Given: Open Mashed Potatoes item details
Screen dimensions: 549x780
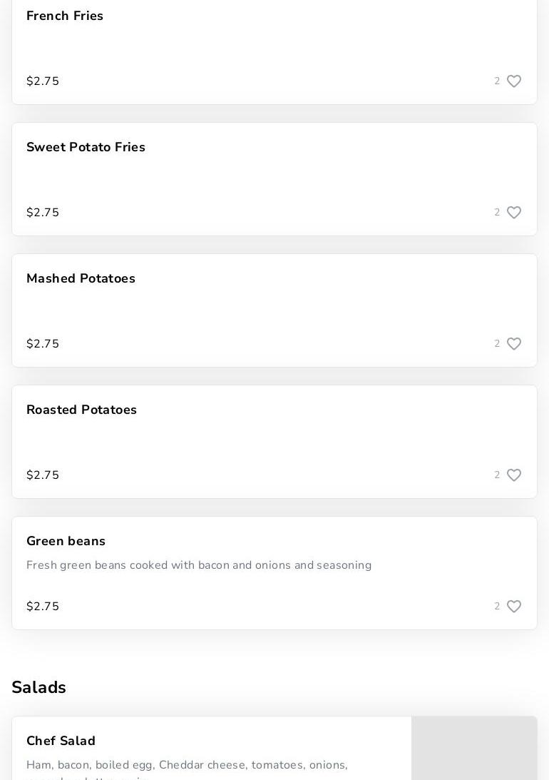Looking at the screenshot, I should [81, 278].
